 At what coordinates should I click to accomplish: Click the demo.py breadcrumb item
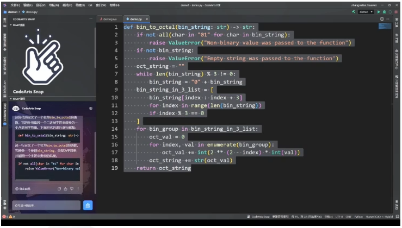(x=30, y=12)
